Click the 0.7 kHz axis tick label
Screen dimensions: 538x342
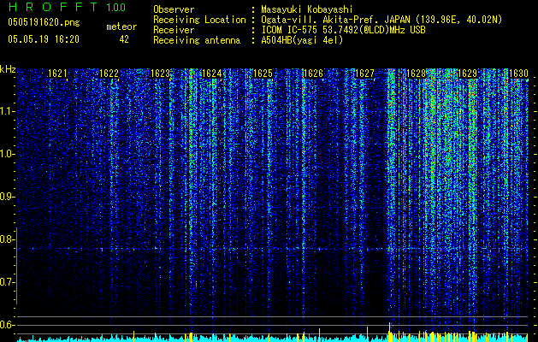tap(8, 282)
